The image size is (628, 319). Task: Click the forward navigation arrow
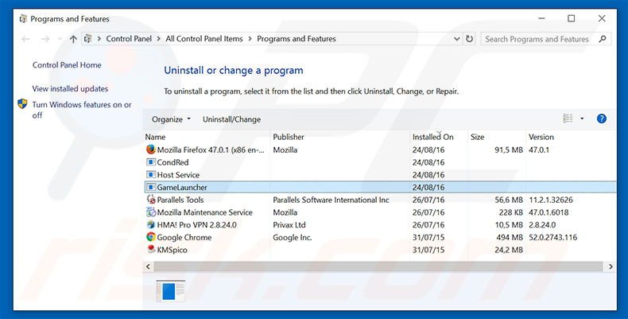pyautogui.click(x=45, y=39)
